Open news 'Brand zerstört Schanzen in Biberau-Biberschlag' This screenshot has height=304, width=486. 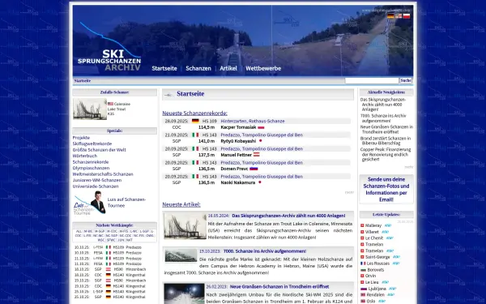(x=386, y=140)
